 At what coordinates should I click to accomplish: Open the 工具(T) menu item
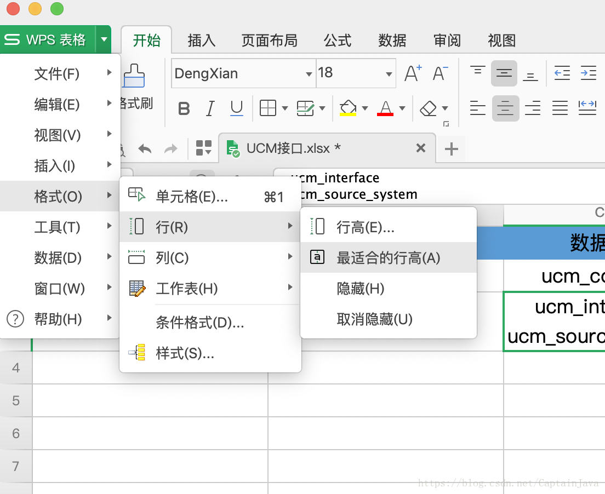coord(60,227)
